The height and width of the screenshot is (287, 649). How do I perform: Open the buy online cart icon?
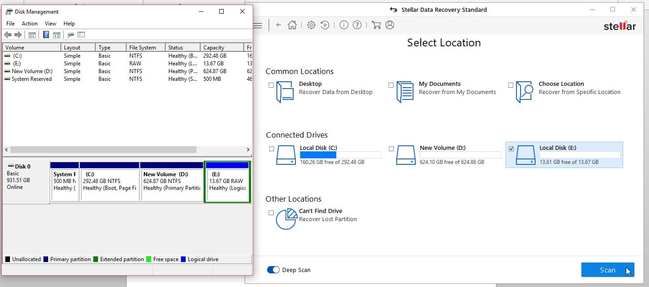point(376,25)
